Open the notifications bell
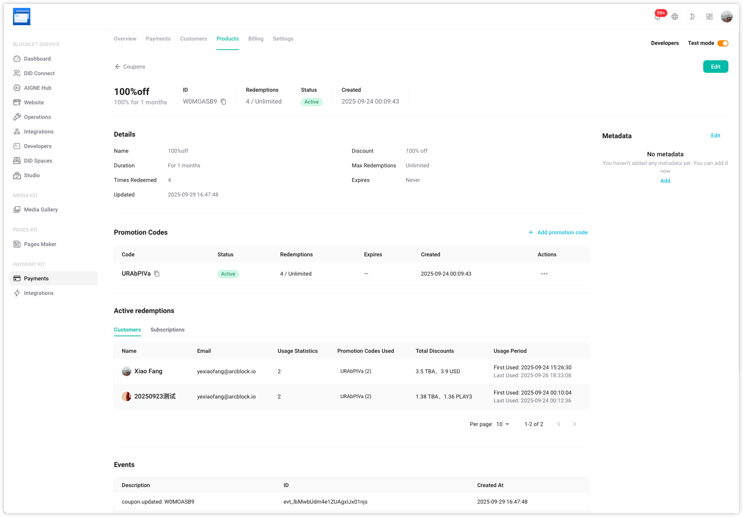Image resolution: width=743 pixels, height=517 pixels. click(x=657, y=17)
